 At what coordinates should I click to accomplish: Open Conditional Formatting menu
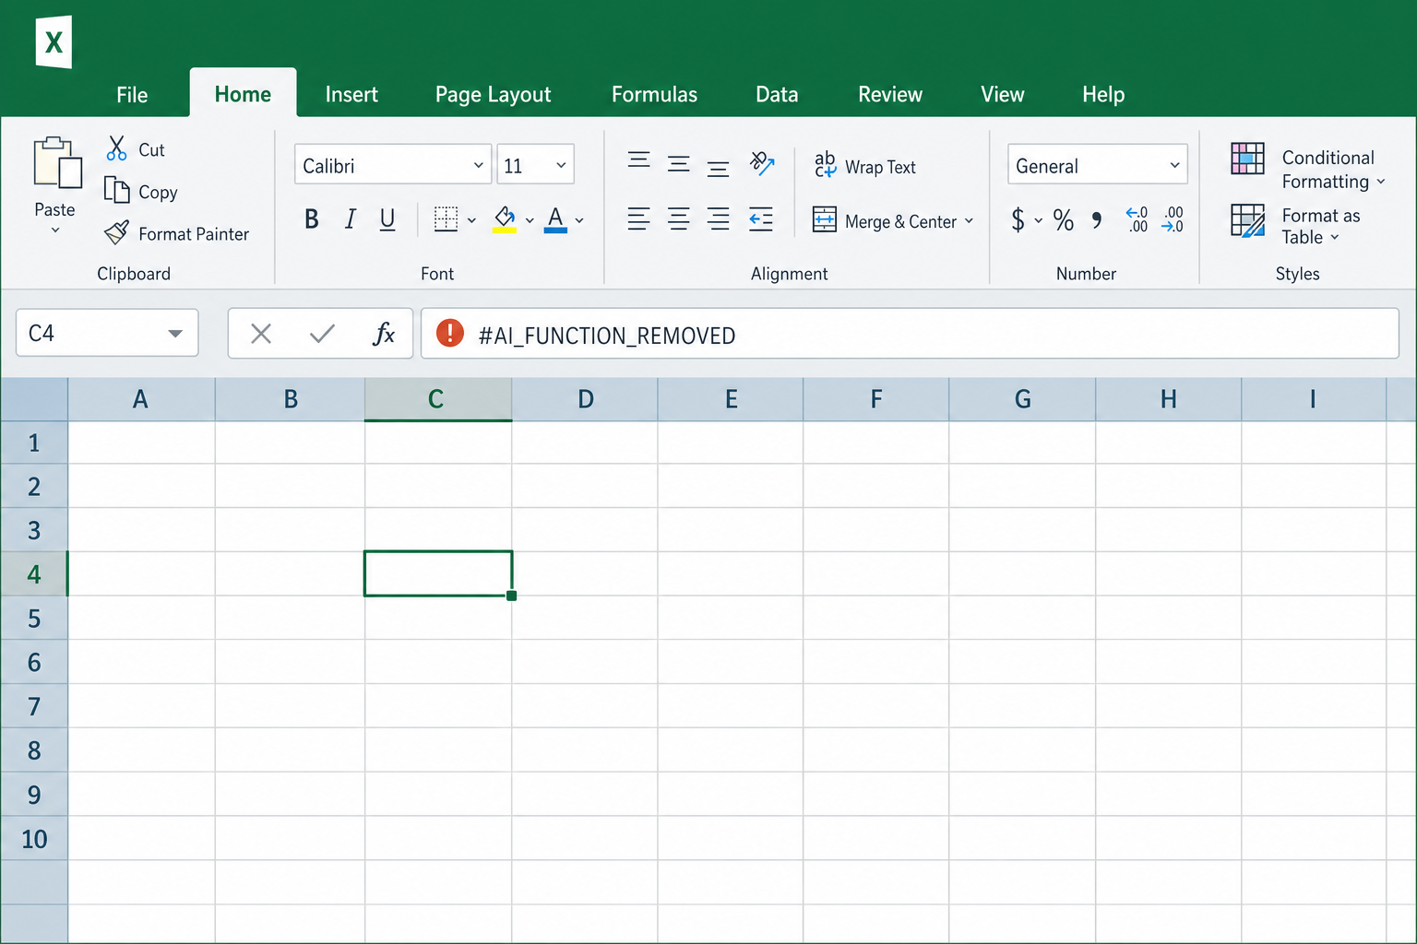(1308, 169)
